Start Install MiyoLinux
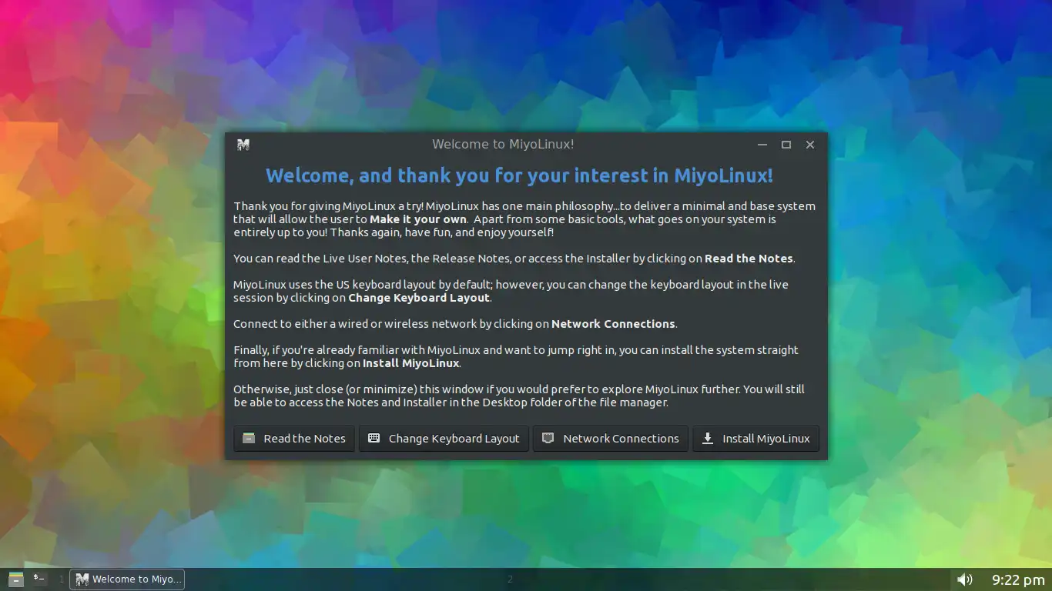This screenshot has height=591, width=1052. pos(756,439)
